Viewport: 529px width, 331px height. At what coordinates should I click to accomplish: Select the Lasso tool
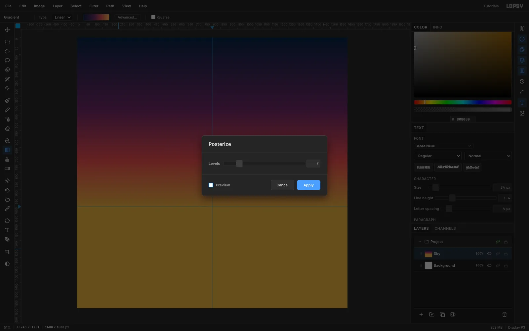coord(7,61)
